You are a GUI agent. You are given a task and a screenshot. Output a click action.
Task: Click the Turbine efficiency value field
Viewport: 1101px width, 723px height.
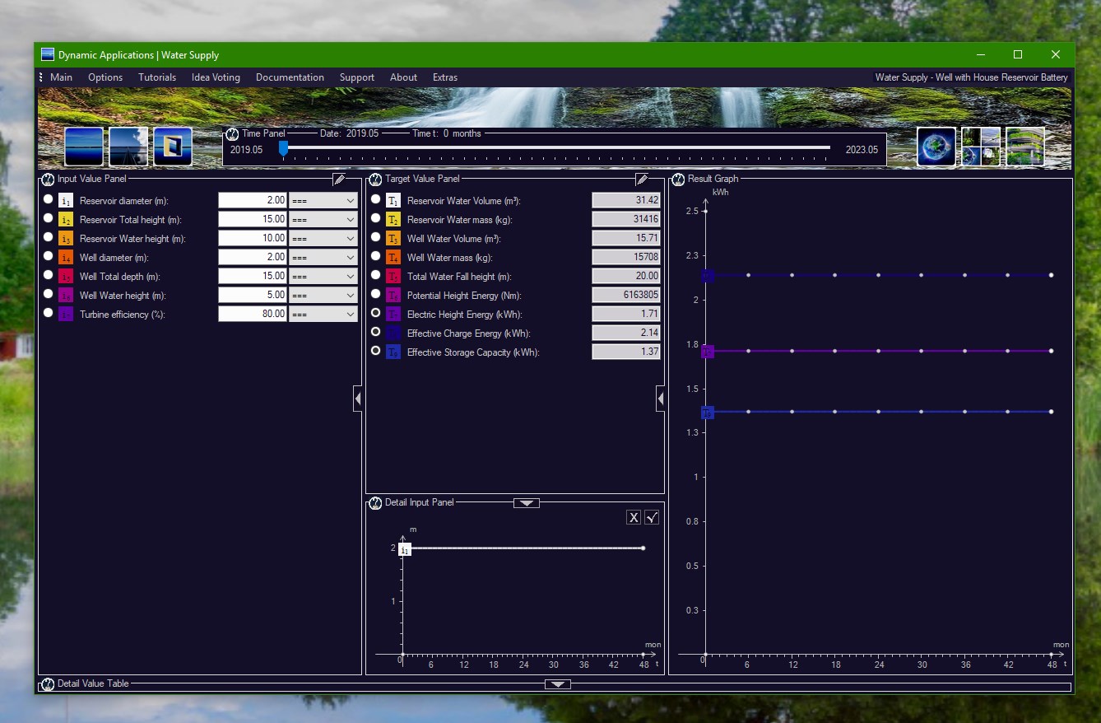253,314
